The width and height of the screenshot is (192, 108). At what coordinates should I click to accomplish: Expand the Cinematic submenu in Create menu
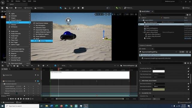pyautogui.click(x=18, y=16)
